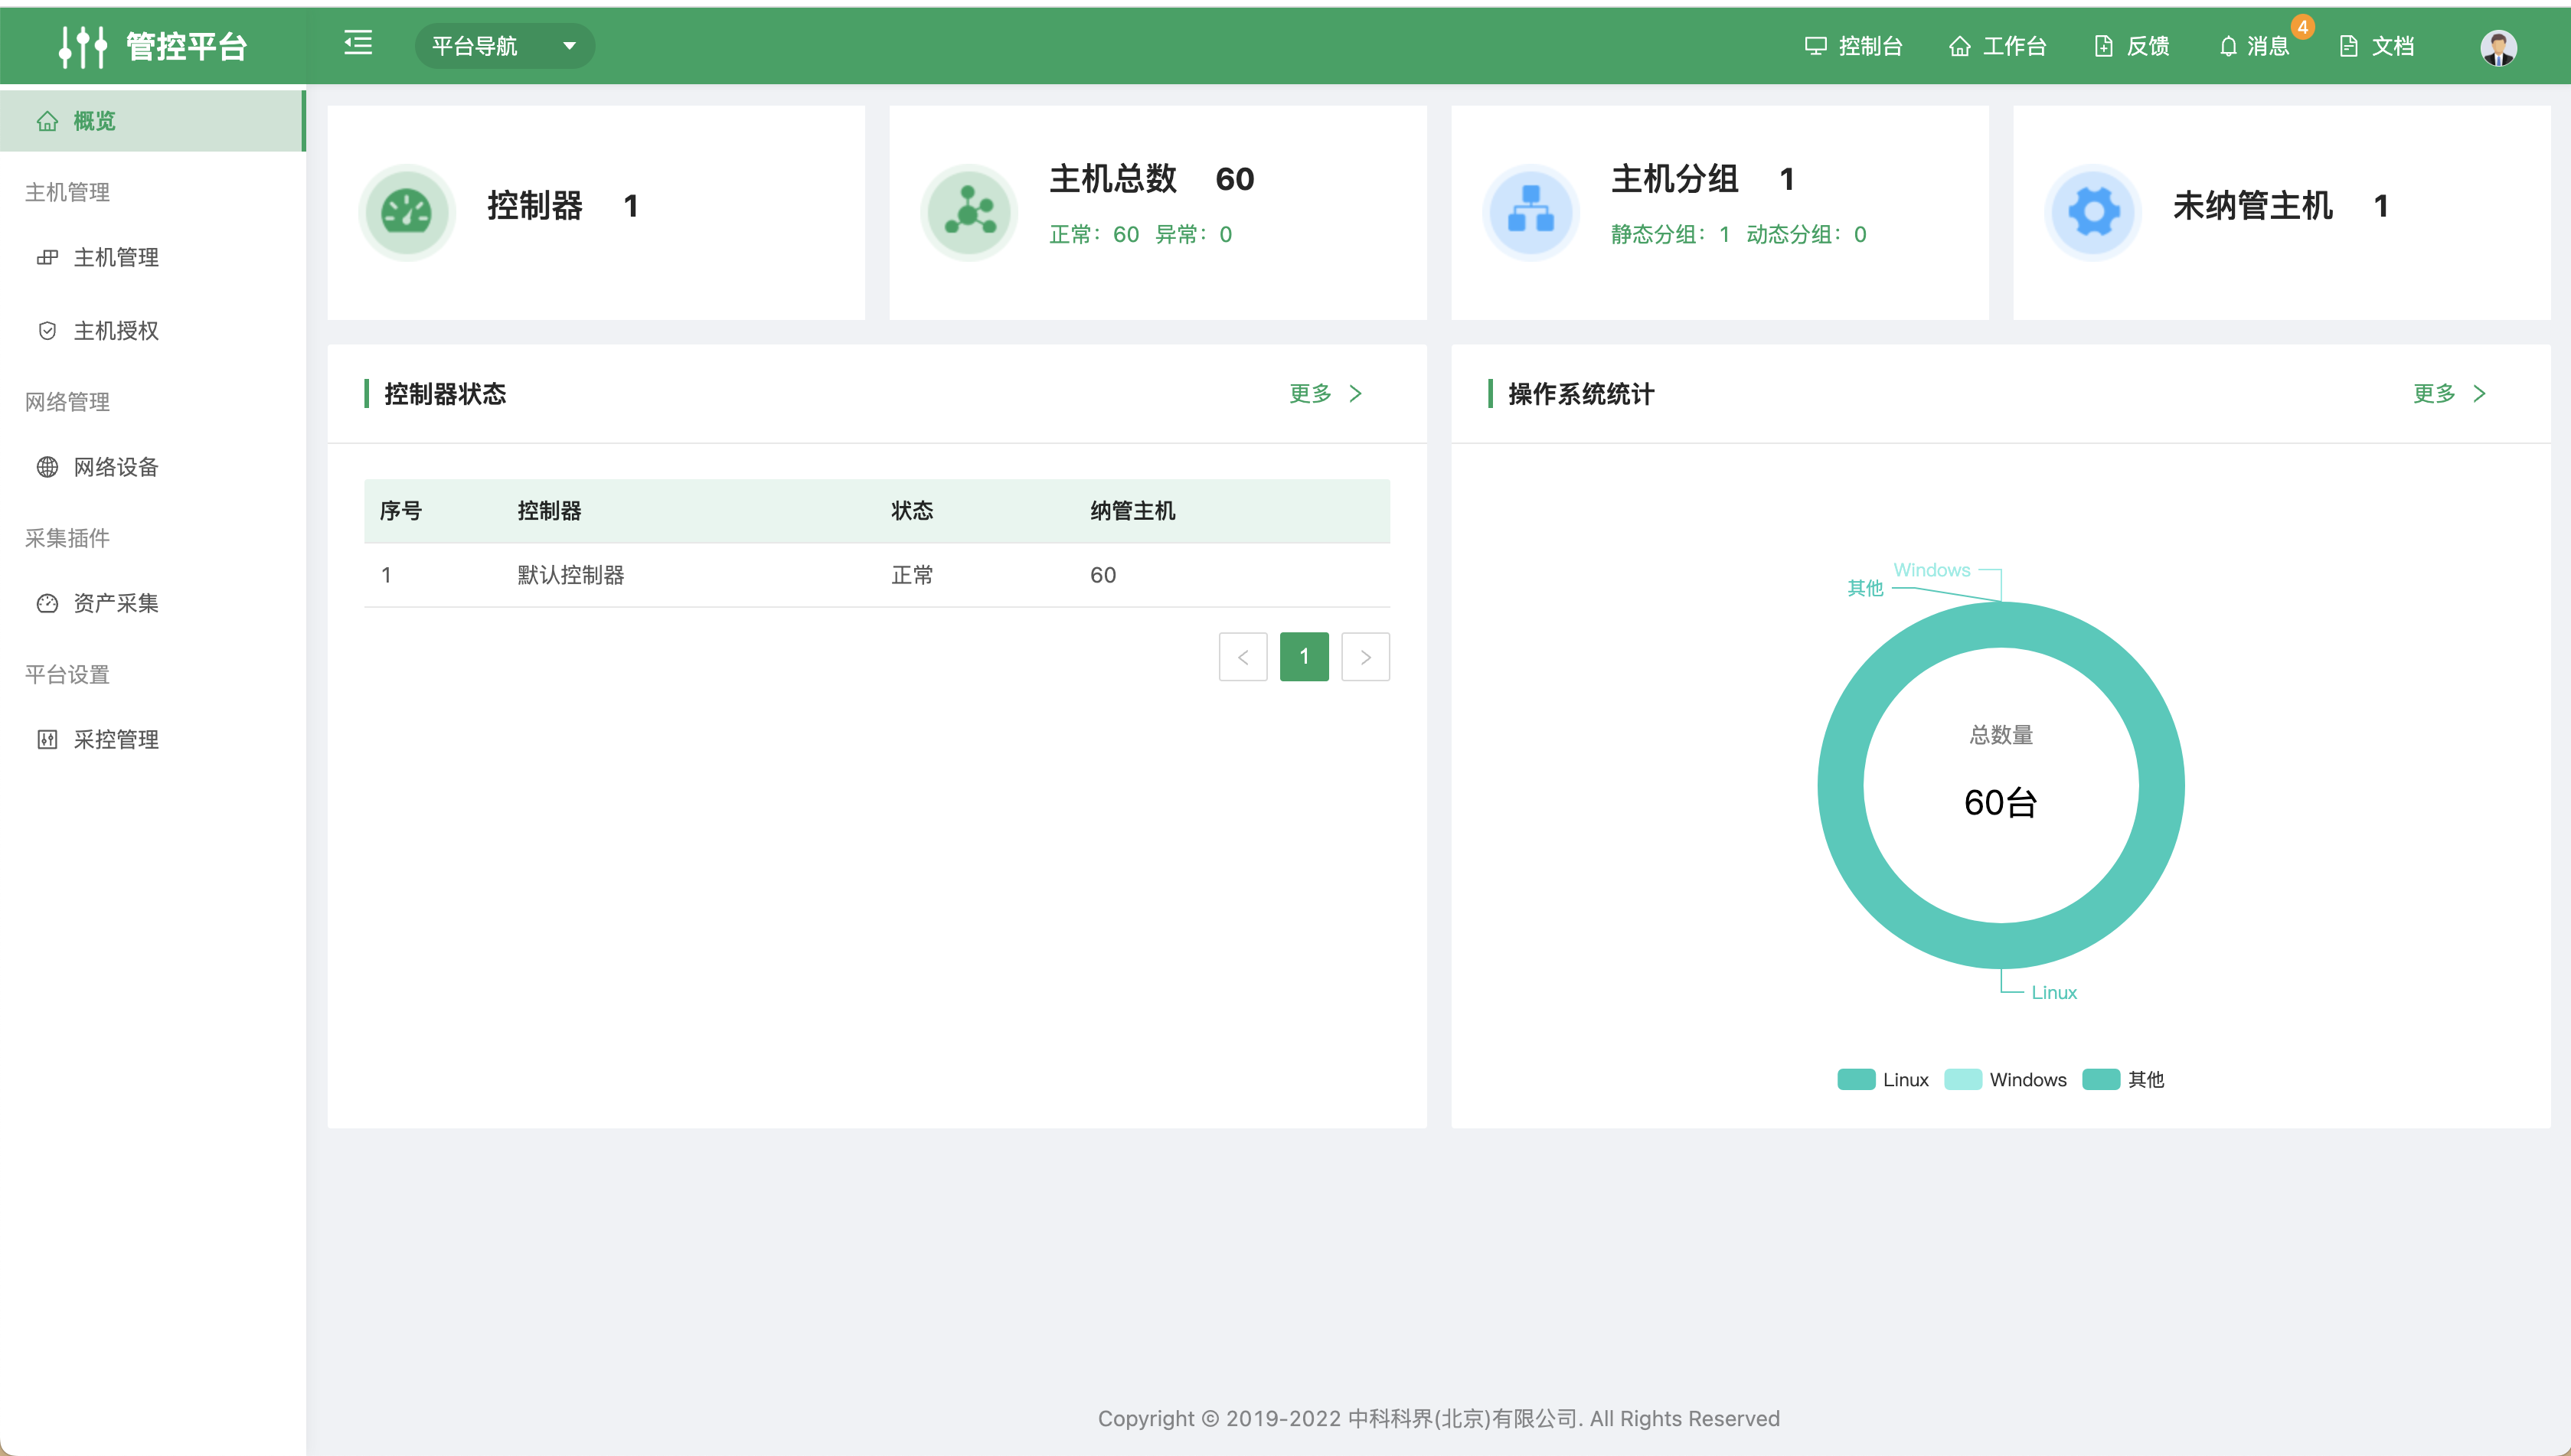Open the 文档 document icon

(x=2348, y=46)
